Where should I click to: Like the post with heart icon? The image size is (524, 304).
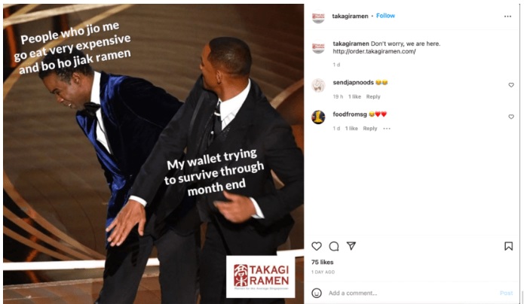[x=317, y=246]
